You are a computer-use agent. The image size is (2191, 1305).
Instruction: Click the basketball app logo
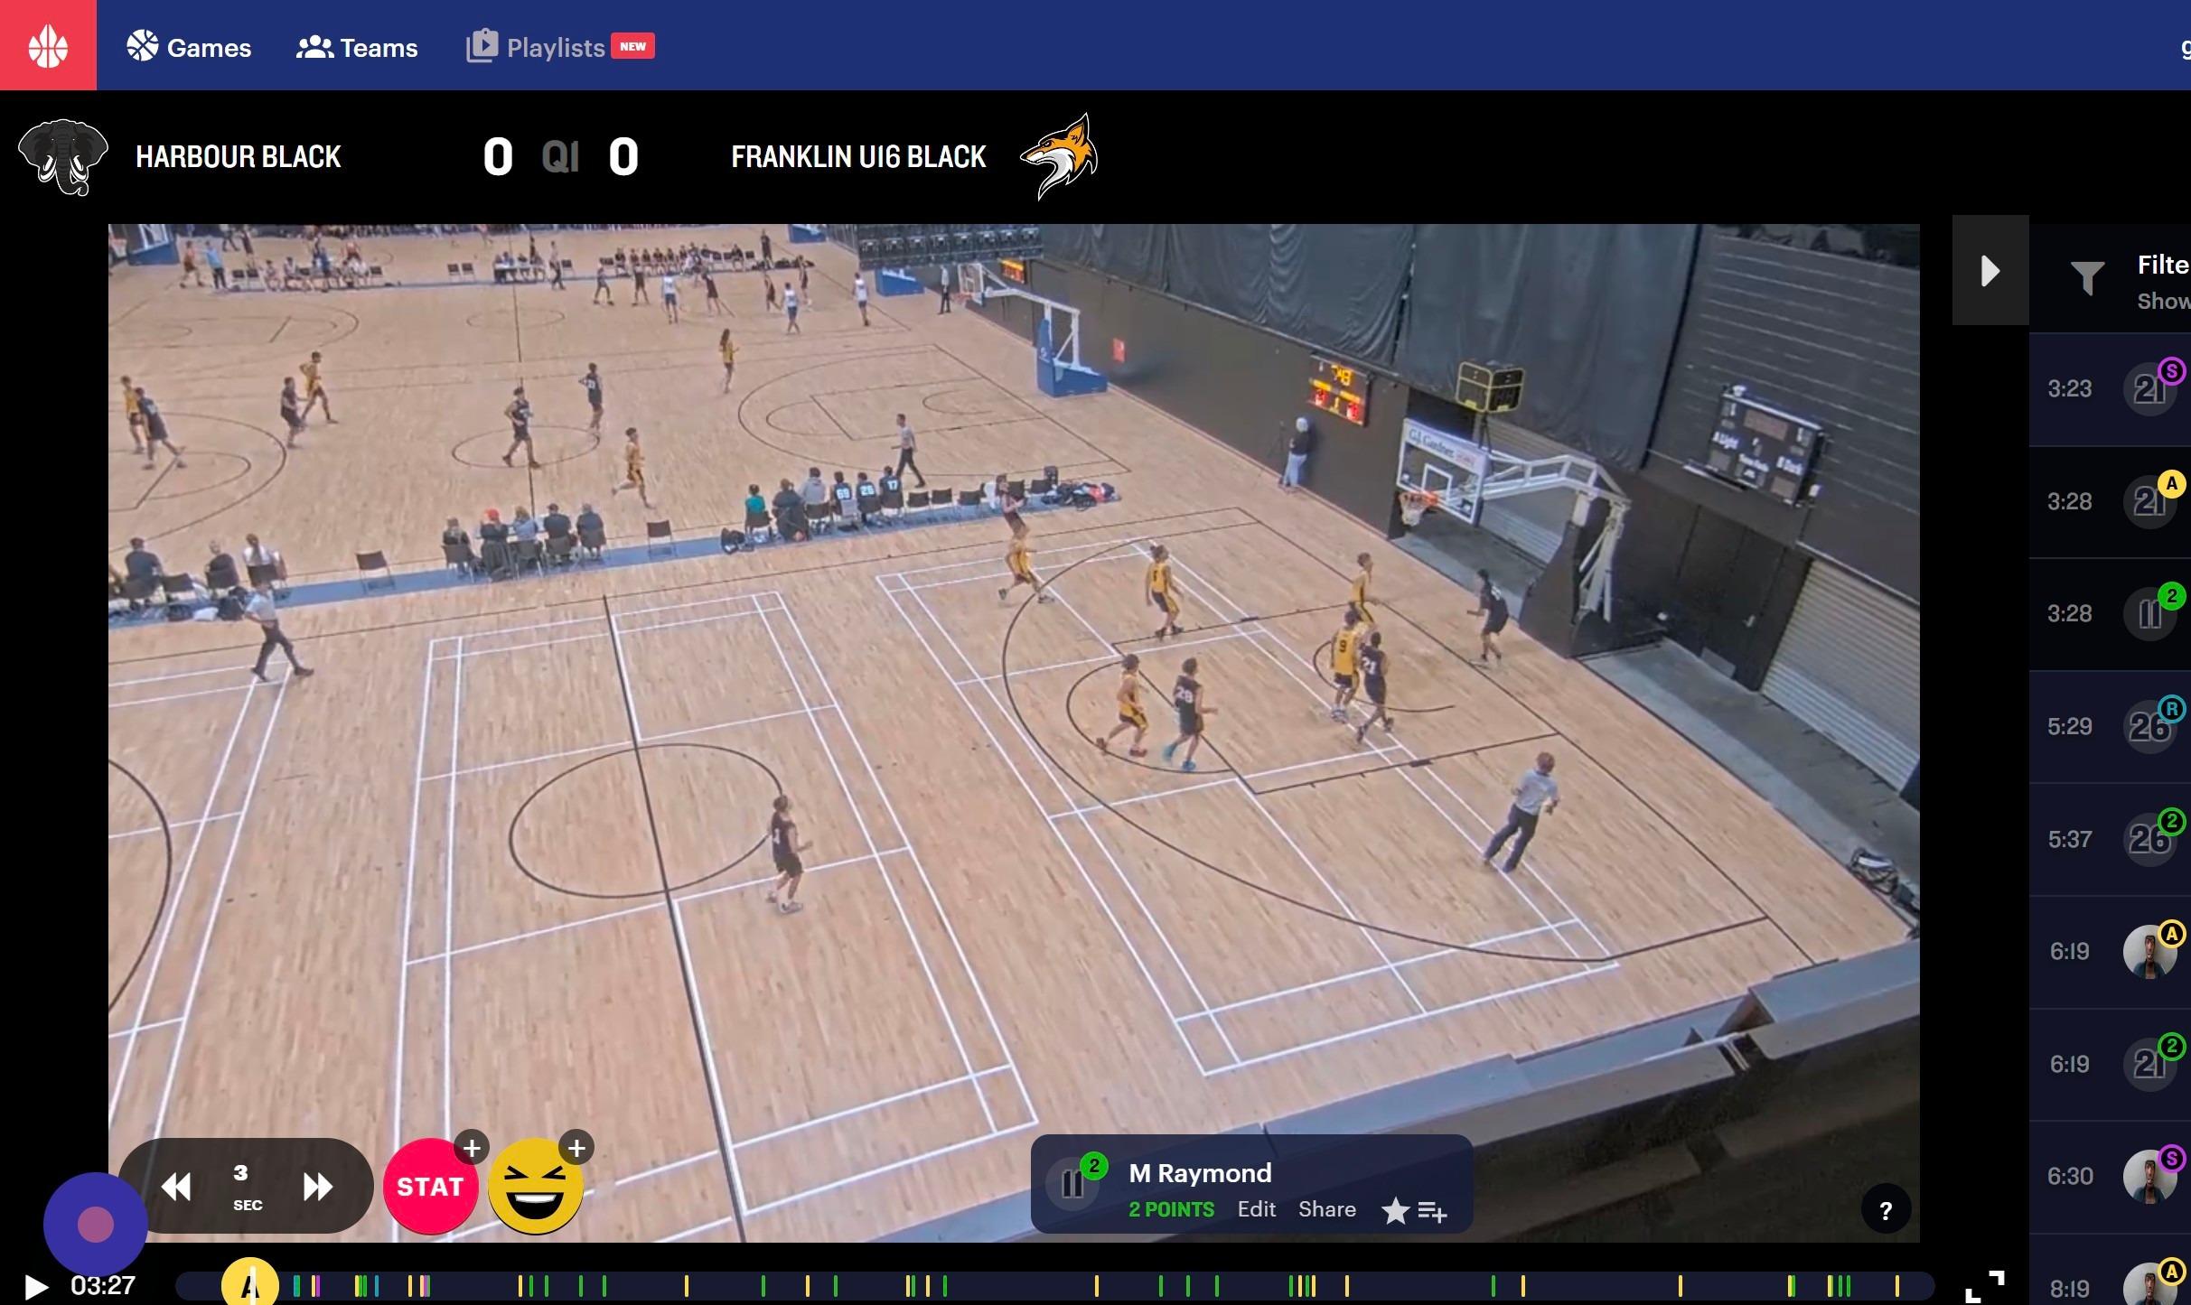coord(48,45)
